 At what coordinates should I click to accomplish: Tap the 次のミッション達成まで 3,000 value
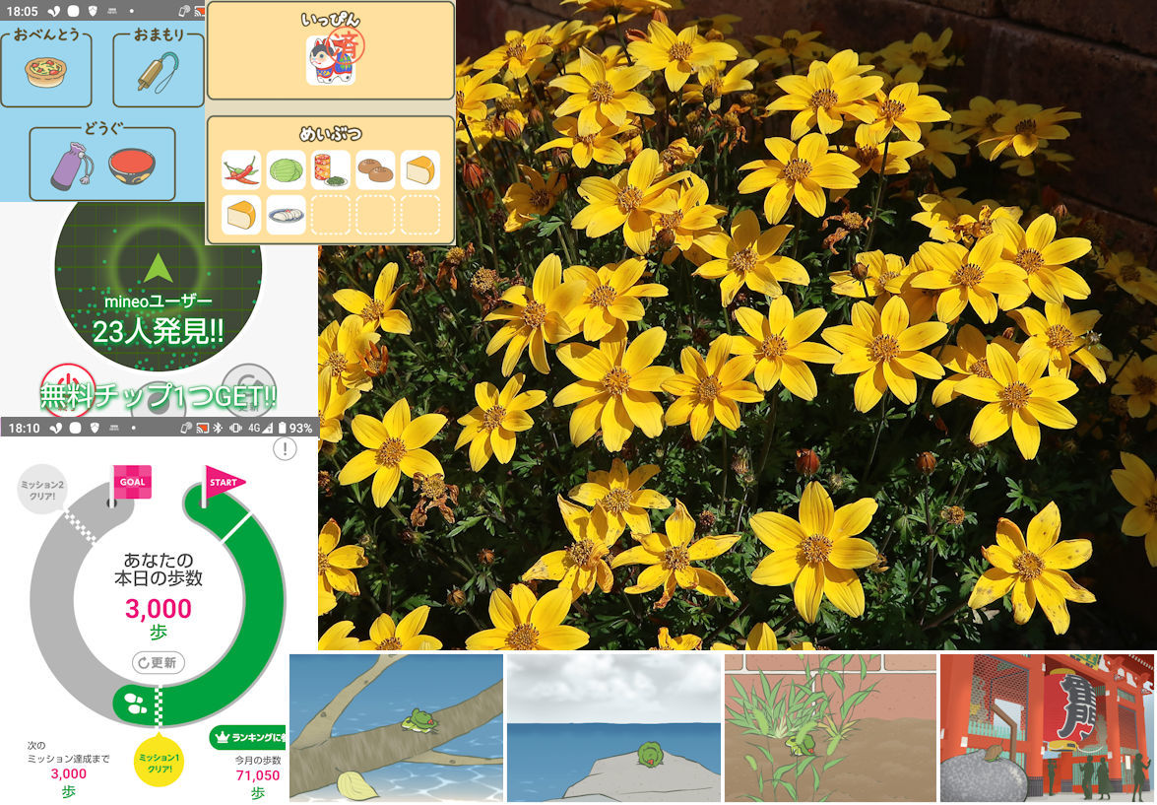click(x=69, y=774)
